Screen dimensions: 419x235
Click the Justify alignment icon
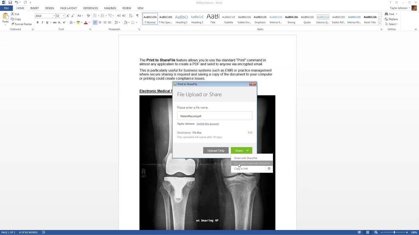tap(109, 23)
